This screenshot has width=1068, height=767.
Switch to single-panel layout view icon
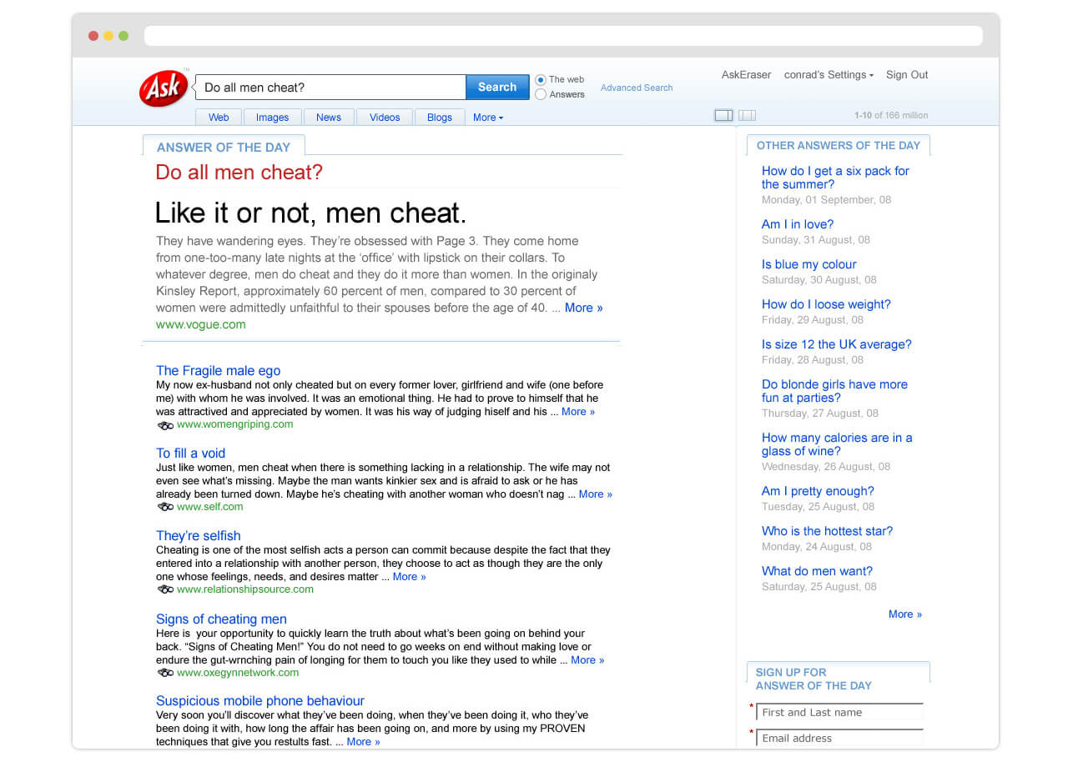[723, 116]
